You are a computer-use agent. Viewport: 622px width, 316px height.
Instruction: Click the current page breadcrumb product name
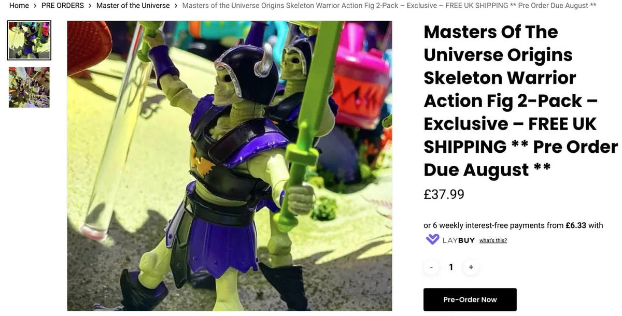click(389, 5)
